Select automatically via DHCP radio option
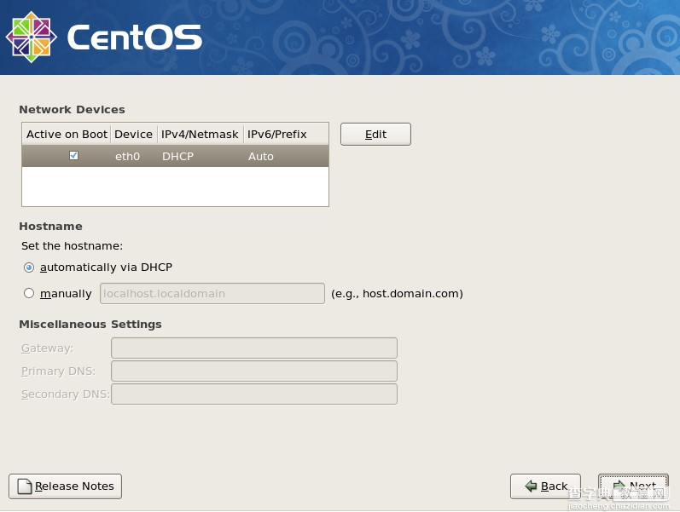The height and width of the screenshot is (512, 680). coord(29,268)
